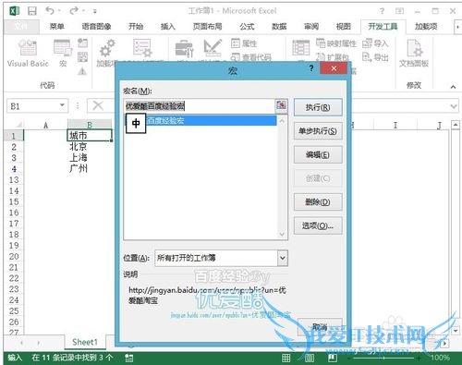Click 编辑(E) Edit button
Screen dimensions: 462x365
pyautogui.click(x=318, y=154)
